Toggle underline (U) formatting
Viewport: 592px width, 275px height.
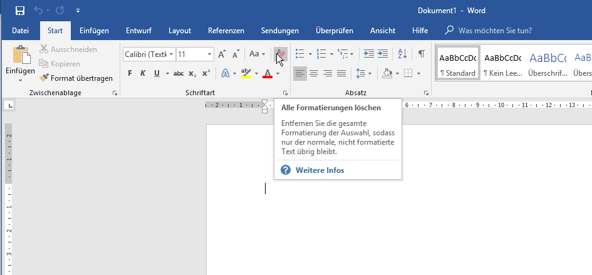[157, 73]
